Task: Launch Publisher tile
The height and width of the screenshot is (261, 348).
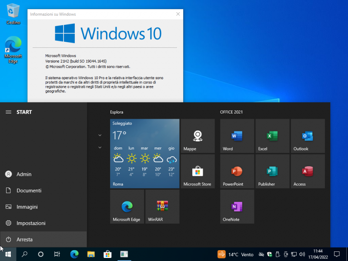Action: click(x=272, y=171)
